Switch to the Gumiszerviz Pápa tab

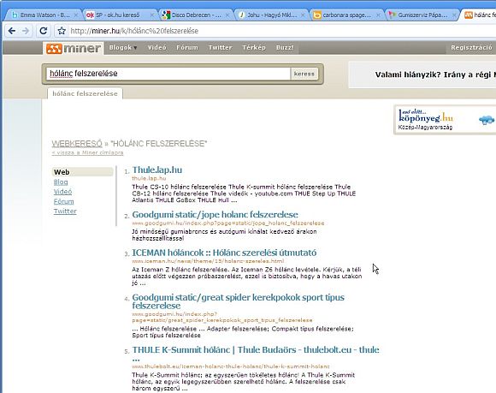[422, 15]
